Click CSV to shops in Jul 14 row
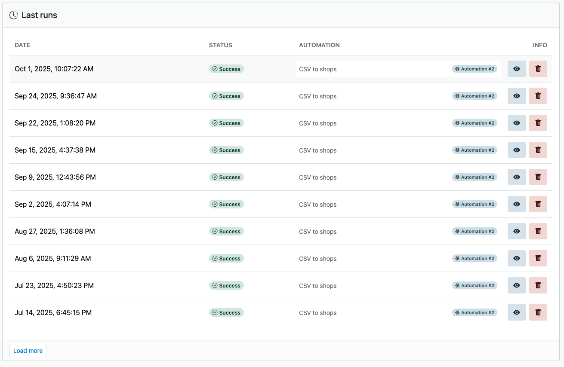Image resolution: width=564 pixels, height=367 pixels. click(x=318, y=313)
